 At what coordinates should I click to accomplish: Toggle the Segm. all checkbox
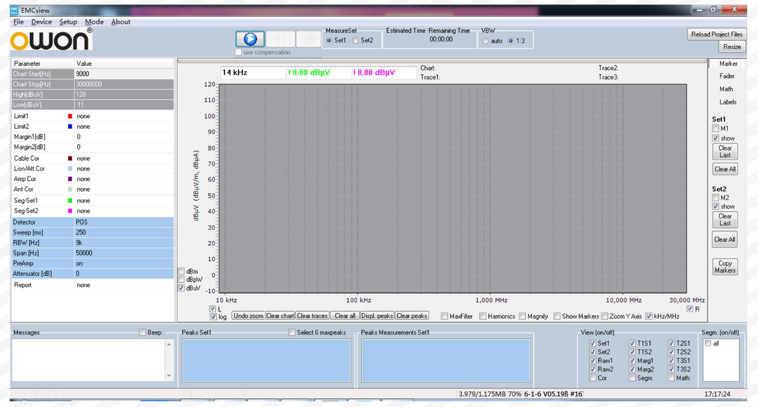click(708, 344)
